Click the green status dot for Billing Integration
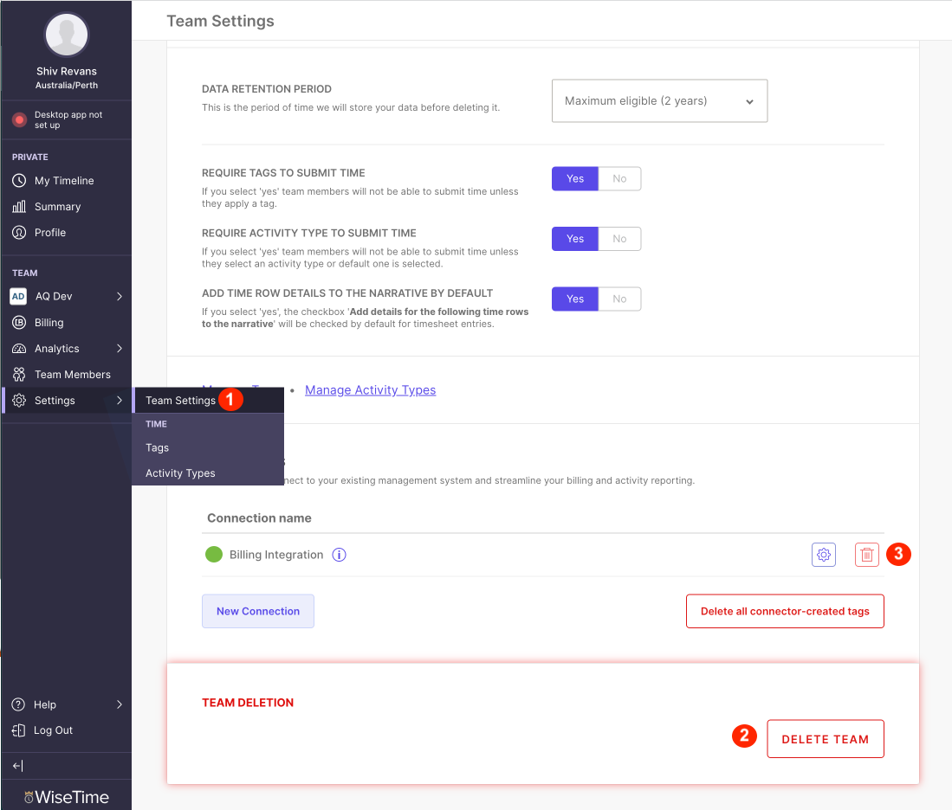The width and height of the screenshot is (952, 810). pos(214,554)
